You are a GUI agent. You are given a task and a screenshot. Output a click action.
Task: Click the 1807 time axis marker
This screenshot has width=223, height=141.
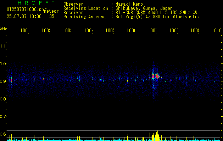tap(152, 30)
